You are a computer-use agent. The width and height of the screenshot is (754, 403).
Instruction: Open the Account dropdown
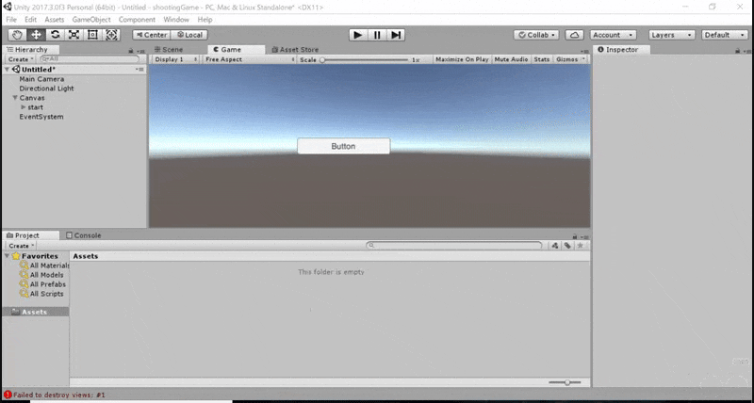point(614,35)
